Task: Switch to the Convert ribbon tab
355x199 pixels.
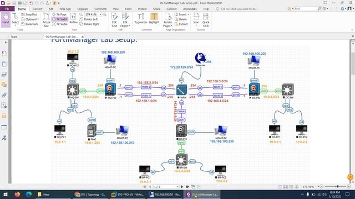Action: 37,9
